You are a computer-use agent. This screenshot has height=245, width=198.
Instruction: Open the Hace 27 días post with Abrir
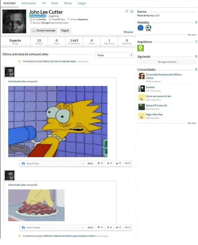click(90, 163)
